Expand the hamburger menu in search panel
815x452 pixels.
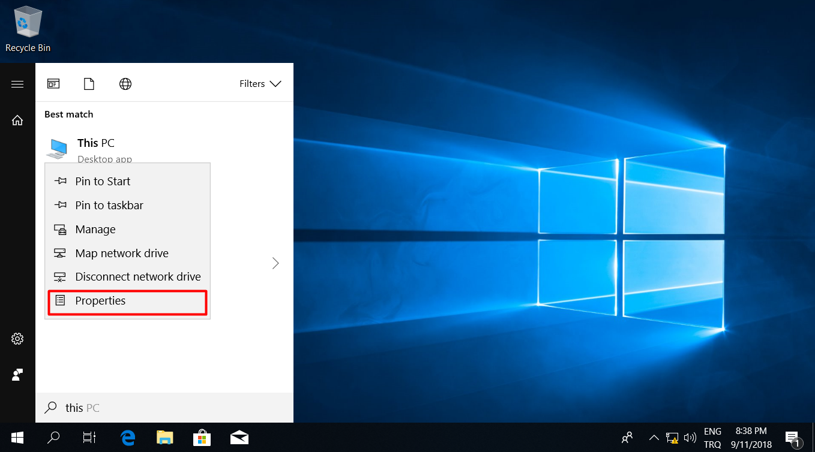(17, 84)
